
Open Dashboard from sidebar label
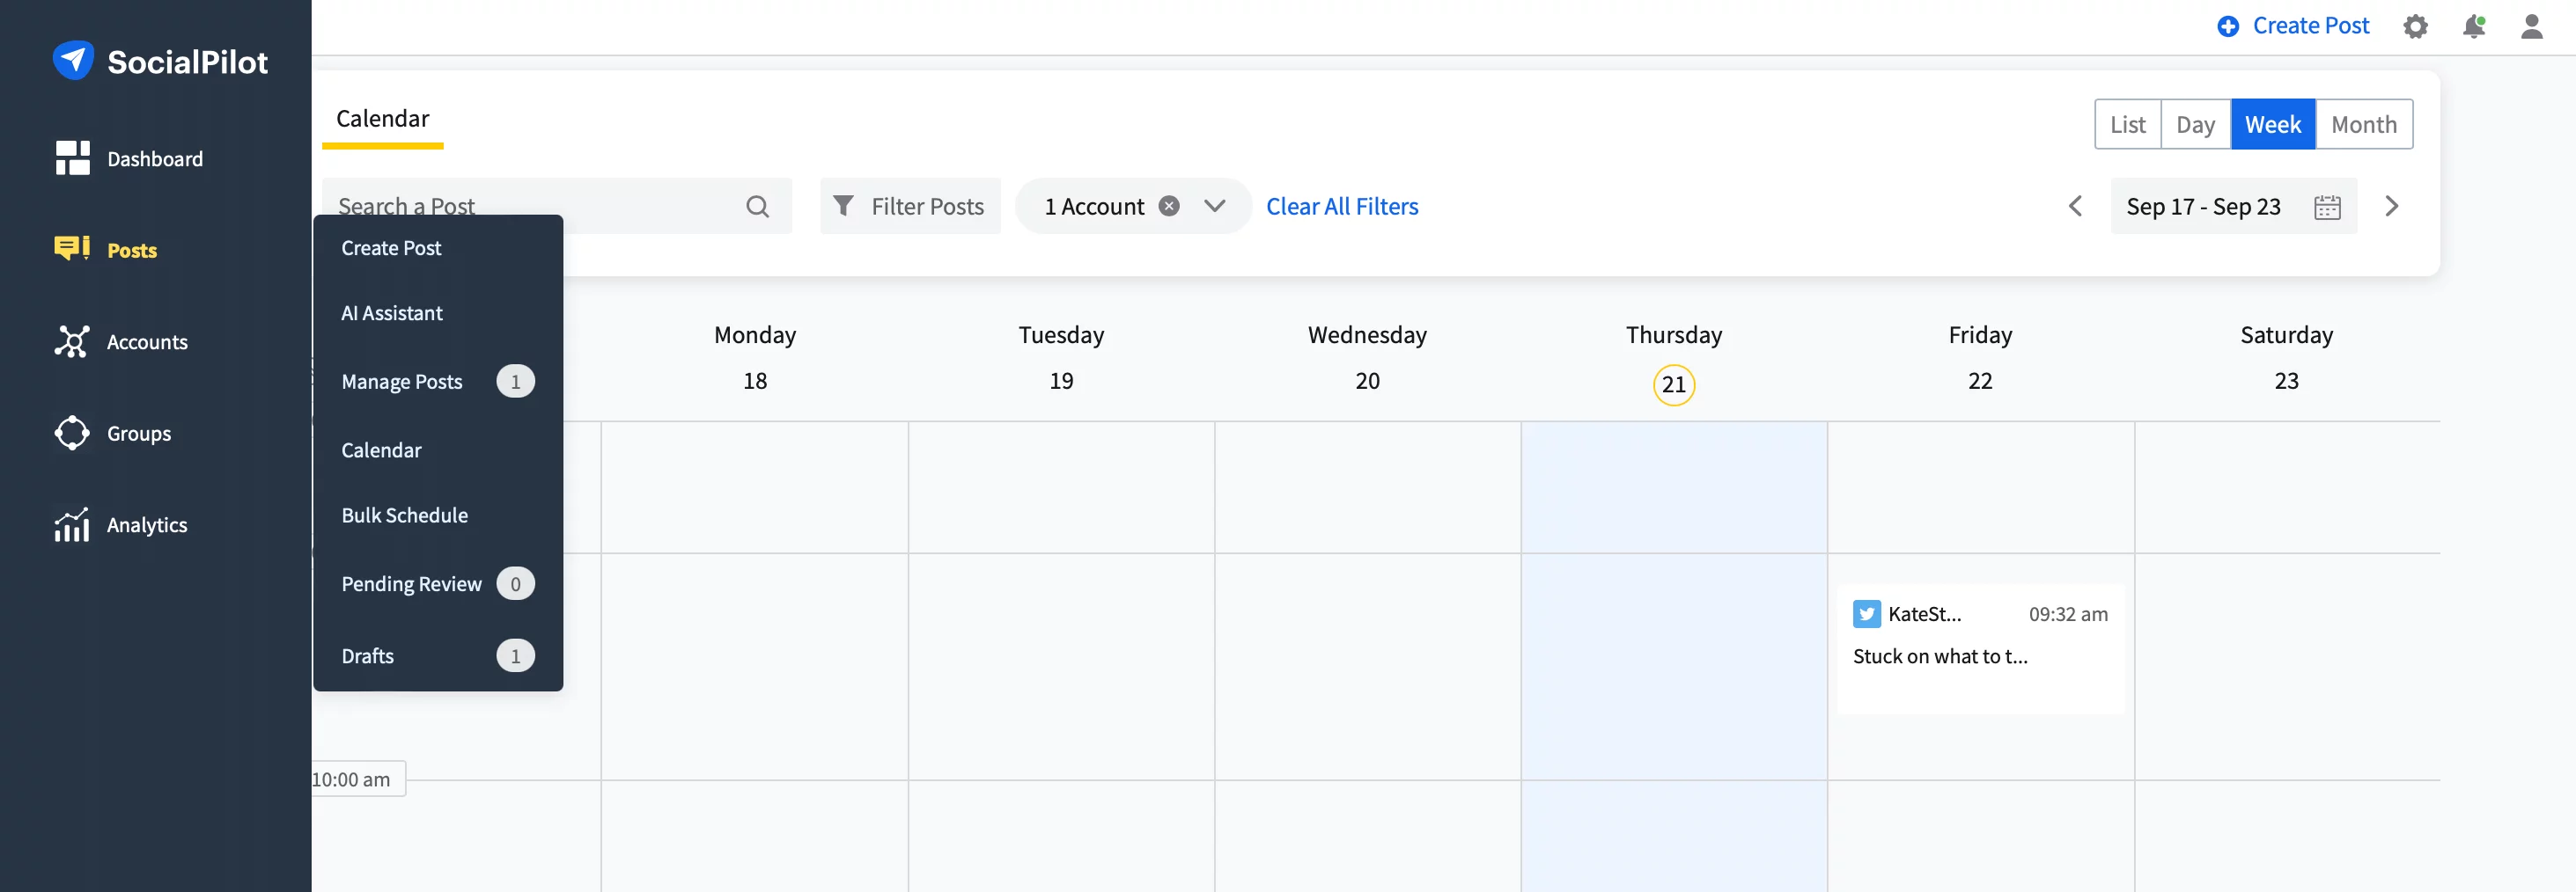click(x=155, y=159)
